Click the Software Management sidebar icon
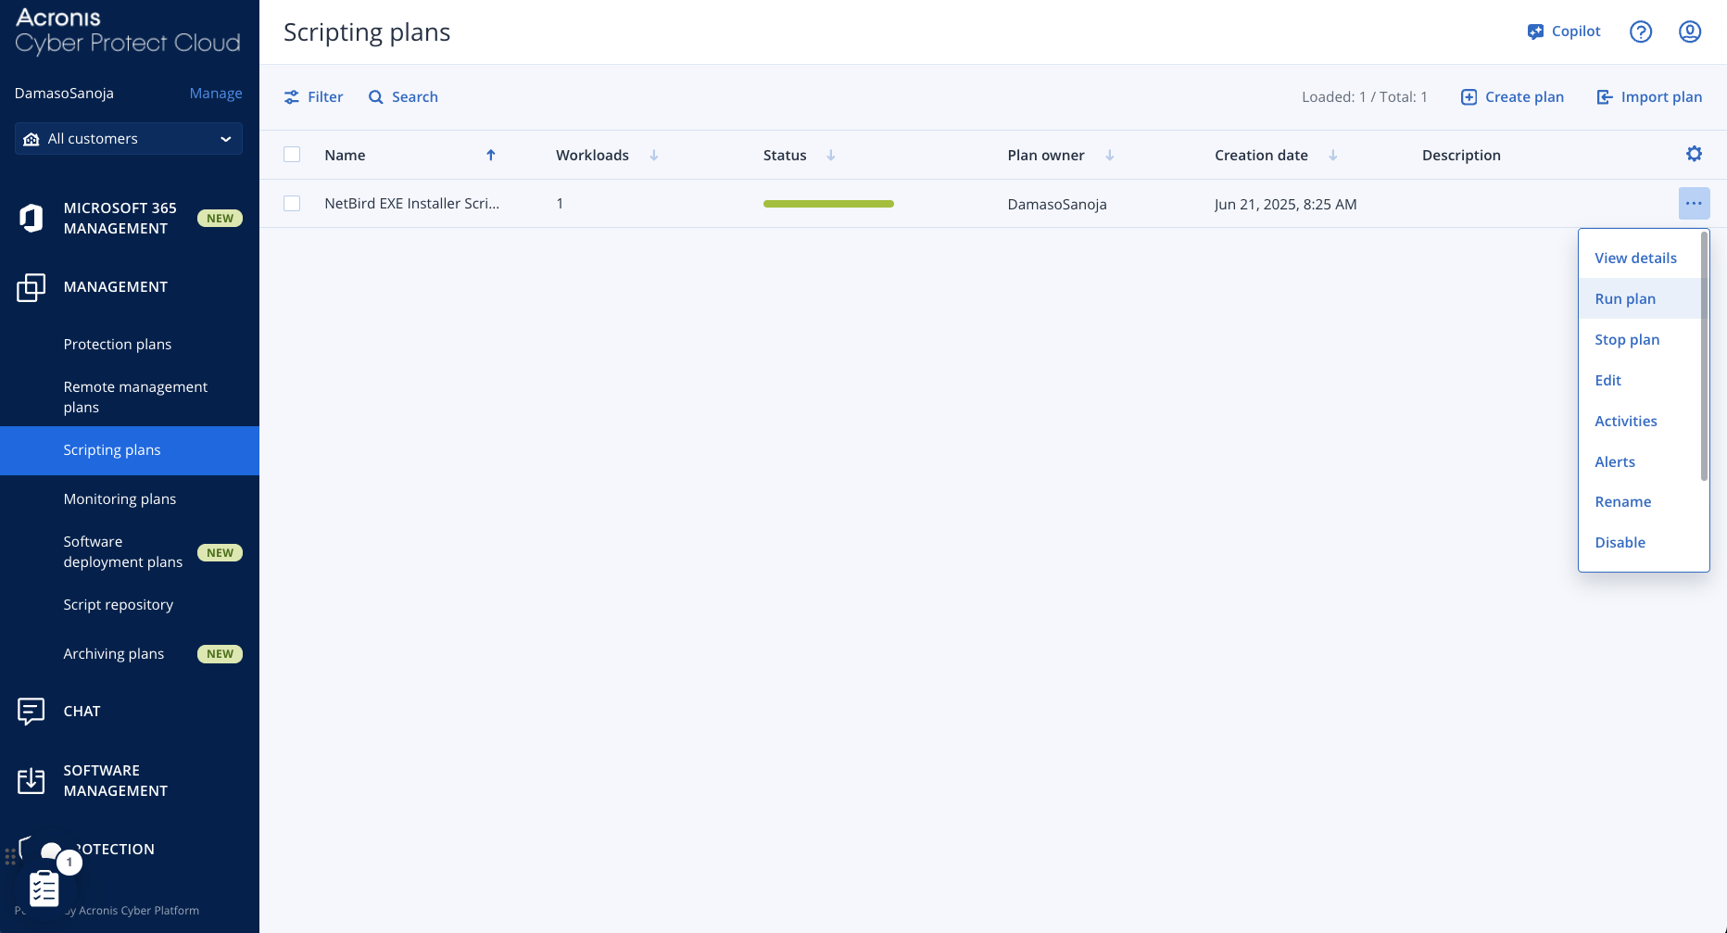 point(31,780)
